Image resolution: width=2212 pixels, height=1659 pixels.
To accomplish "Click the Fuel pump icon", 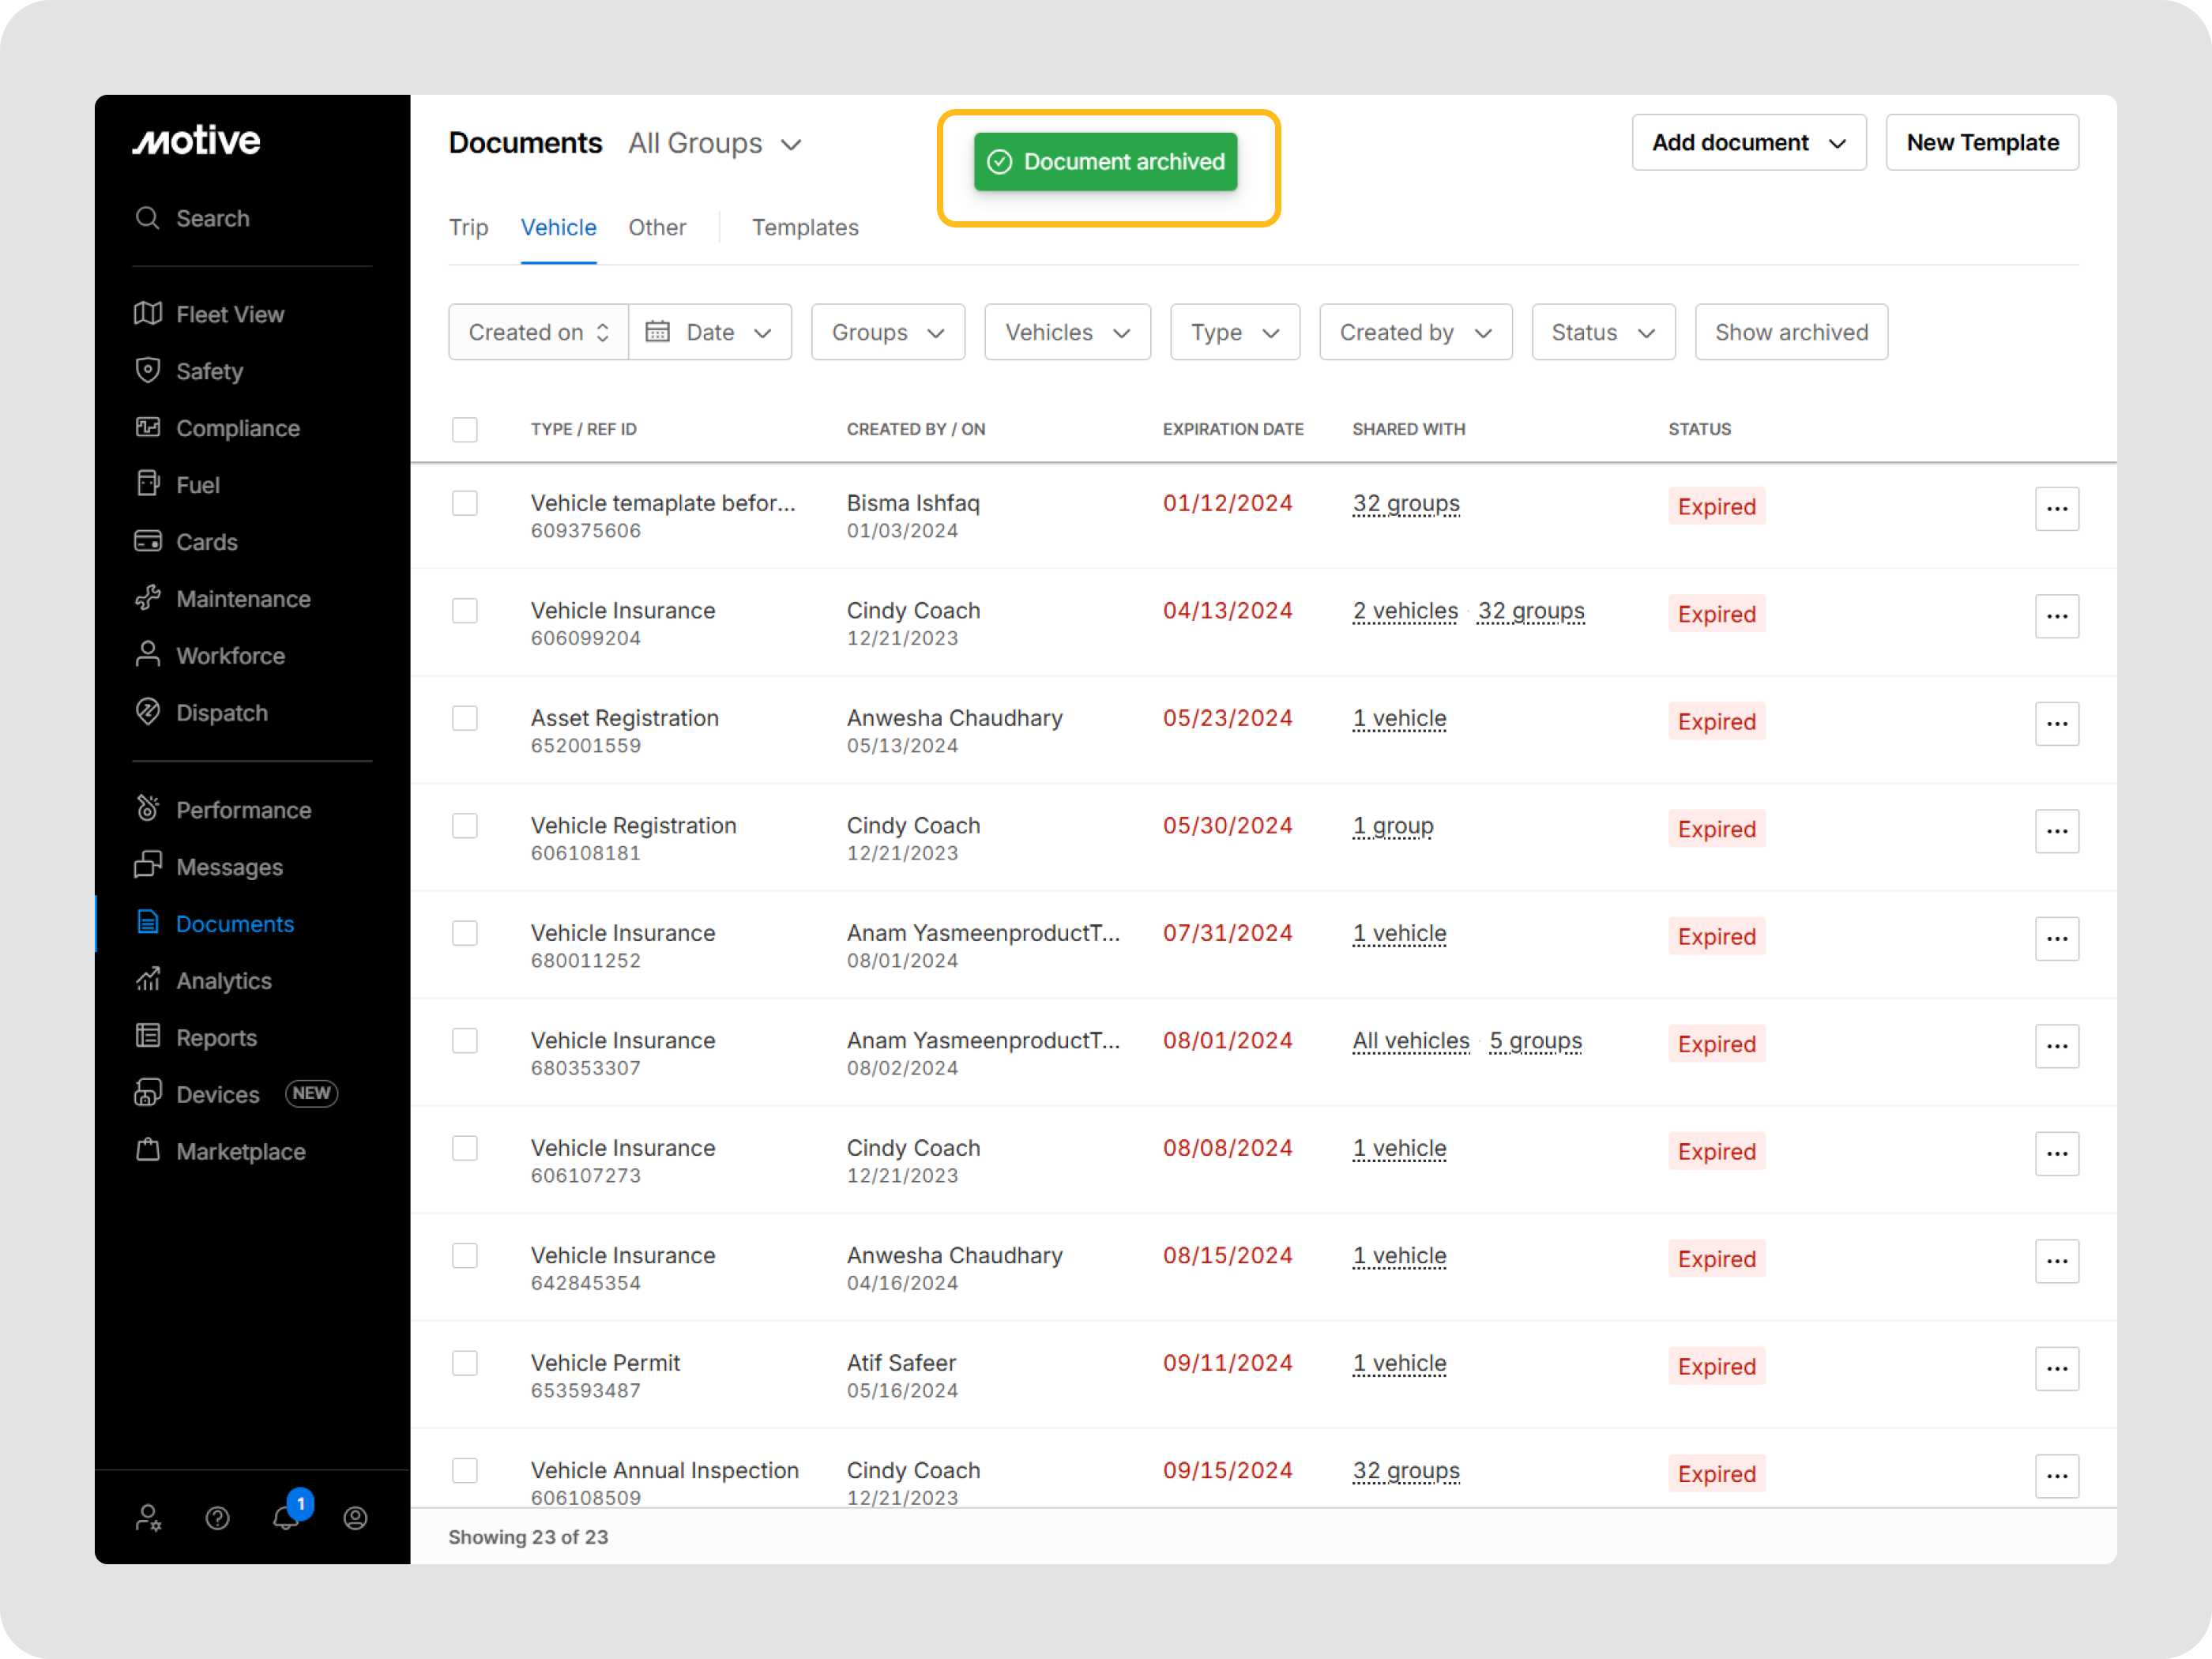I will [148, 484].
